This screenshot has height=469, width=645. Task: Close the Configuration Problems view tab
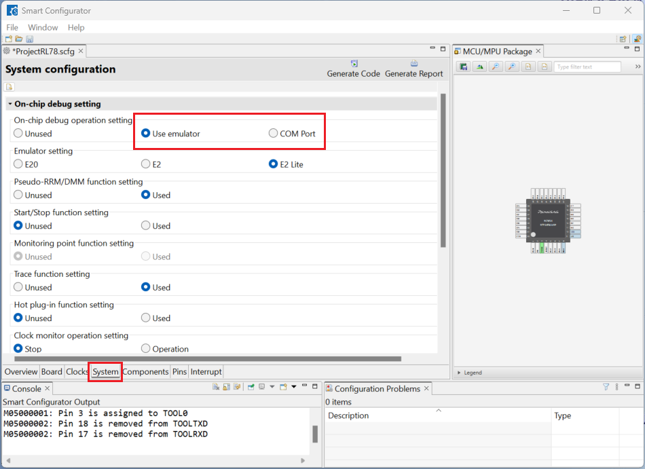(x=426, y=388)
